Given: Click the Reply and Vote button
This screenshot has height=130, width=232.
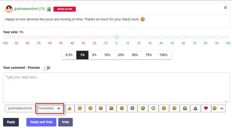Looking at the screenshot, I should point(41,122).
